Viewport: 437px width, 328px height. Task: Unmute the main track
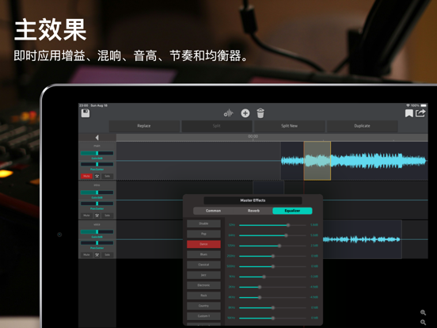[x=86, y=176]
